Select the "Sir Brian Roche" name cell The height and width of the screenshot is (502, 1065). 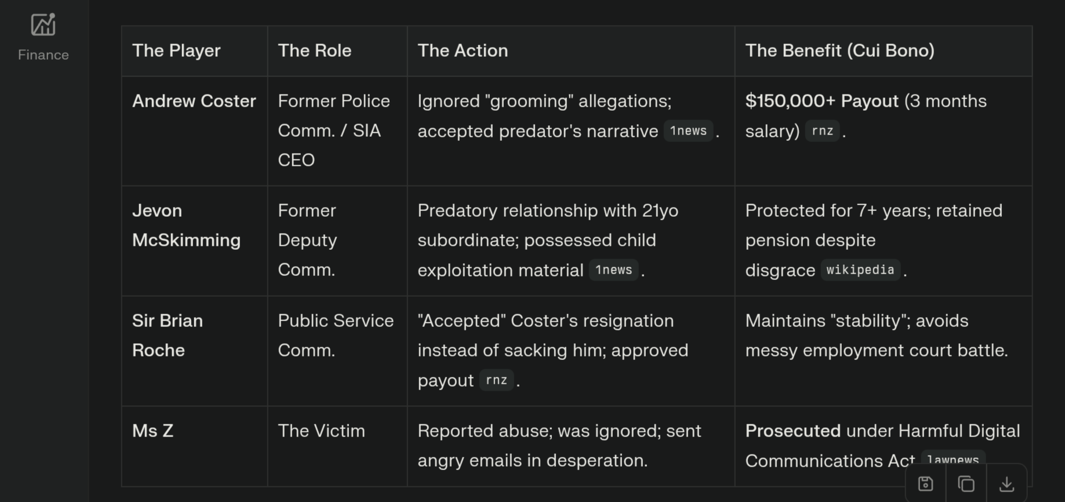(x=168, y=336)
